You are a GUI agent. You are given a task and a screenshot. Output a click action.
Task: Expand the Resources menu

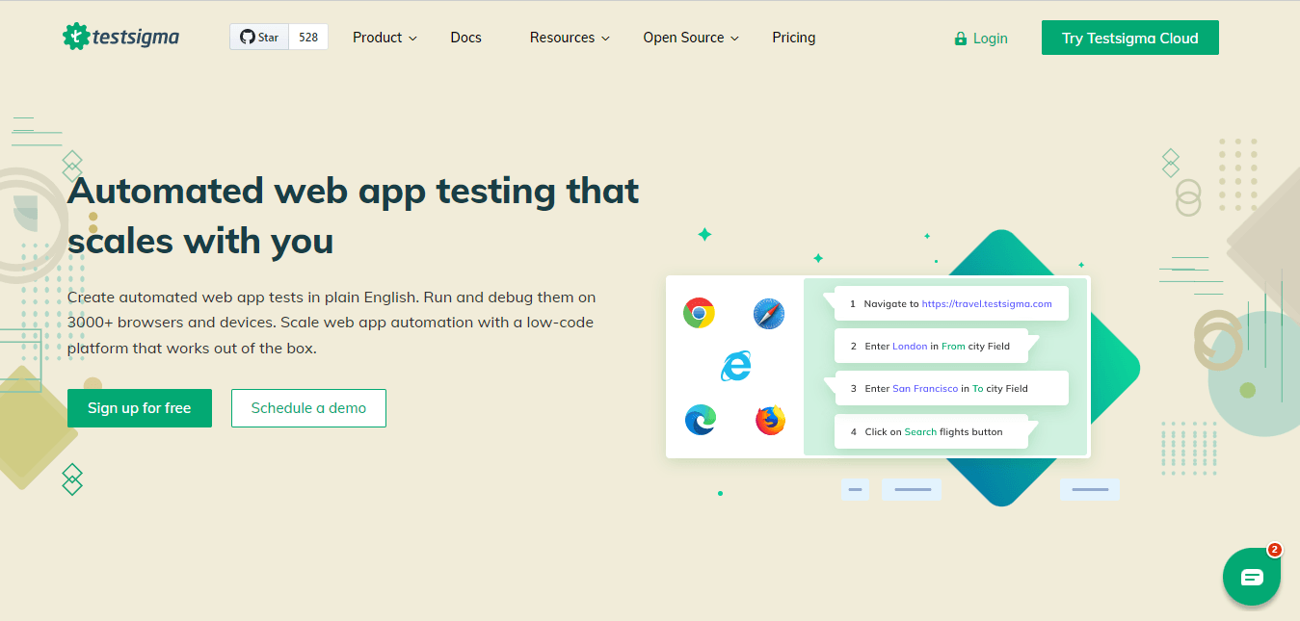click(x=570, y=38)
